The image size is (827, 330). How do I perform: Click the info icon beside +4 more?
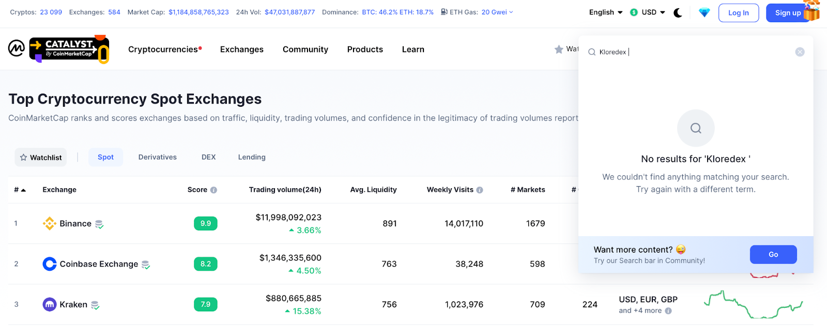click(668, 311)
